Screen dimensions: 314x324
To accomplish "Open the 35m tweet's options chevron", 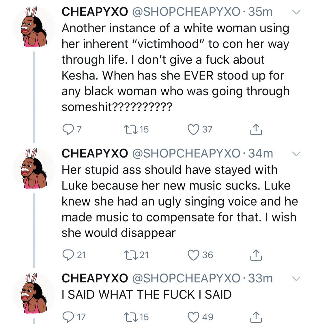I will pos(296,12).
